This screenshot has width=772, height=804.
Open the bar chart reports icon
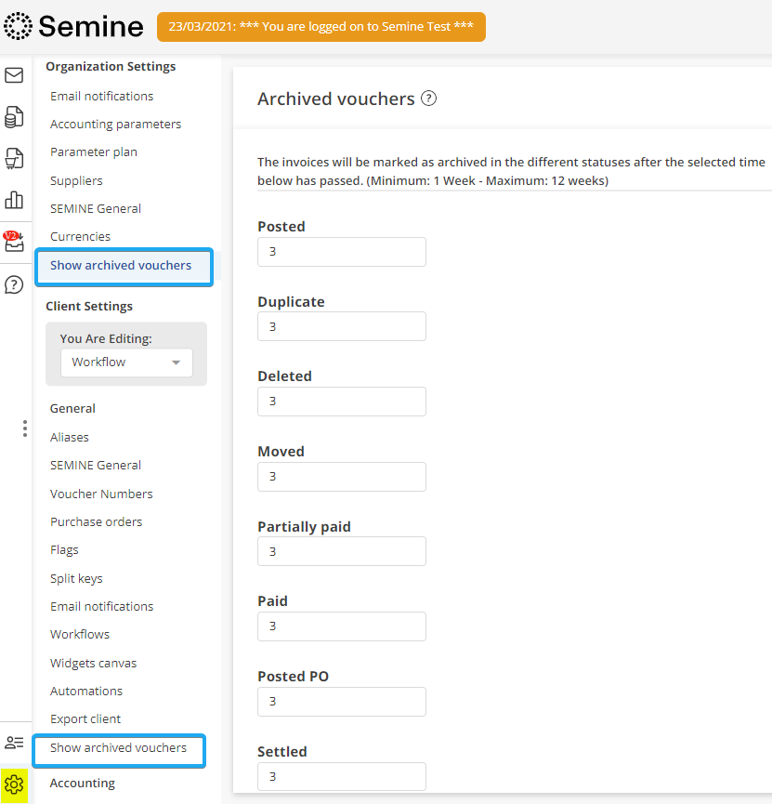[14, 200]
